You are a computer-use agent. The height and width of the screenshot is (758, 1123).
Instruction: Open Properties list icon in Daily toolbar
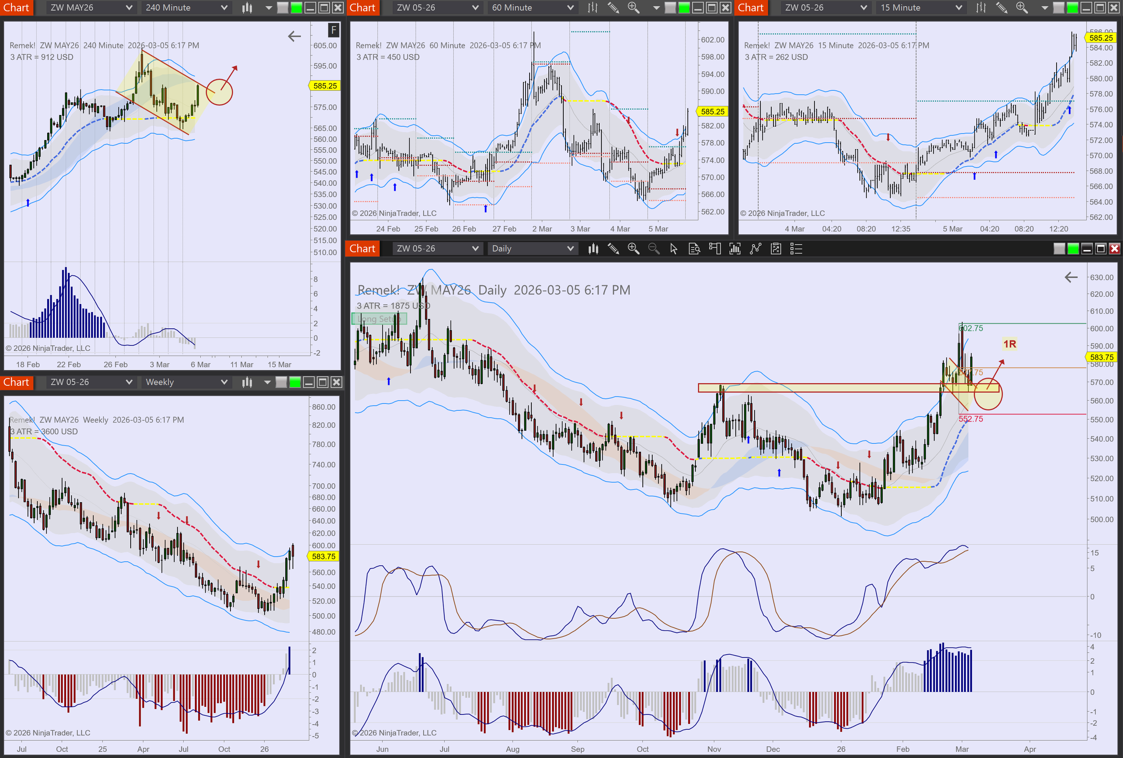(x=796, y=249)
